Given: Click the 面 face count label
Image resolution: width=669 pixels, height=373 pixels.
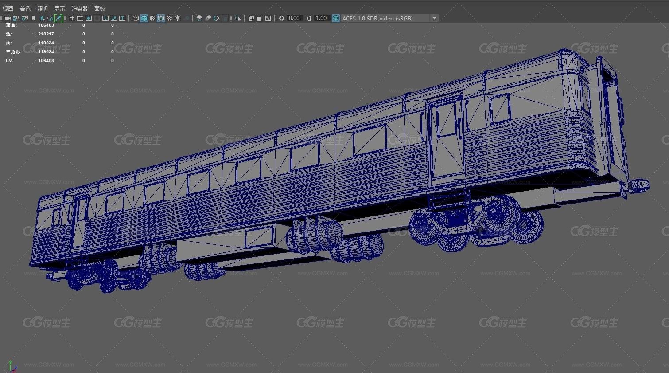Looking at the screenshot, I should (x=8, y=43).
